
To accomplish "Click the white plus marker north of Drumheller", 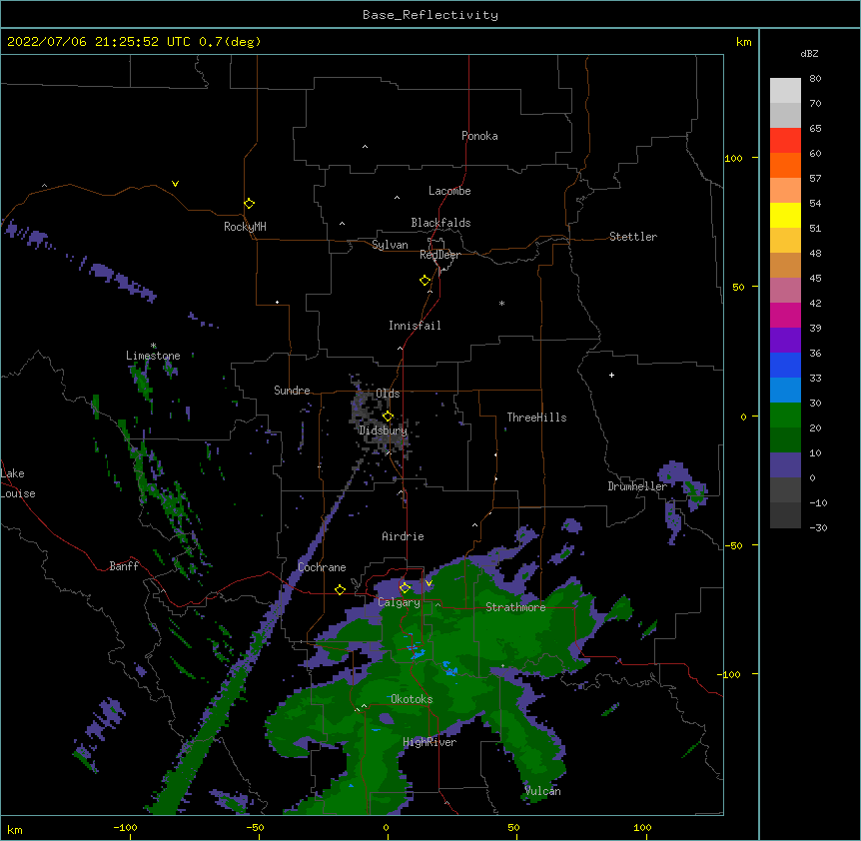I will 611,375.
